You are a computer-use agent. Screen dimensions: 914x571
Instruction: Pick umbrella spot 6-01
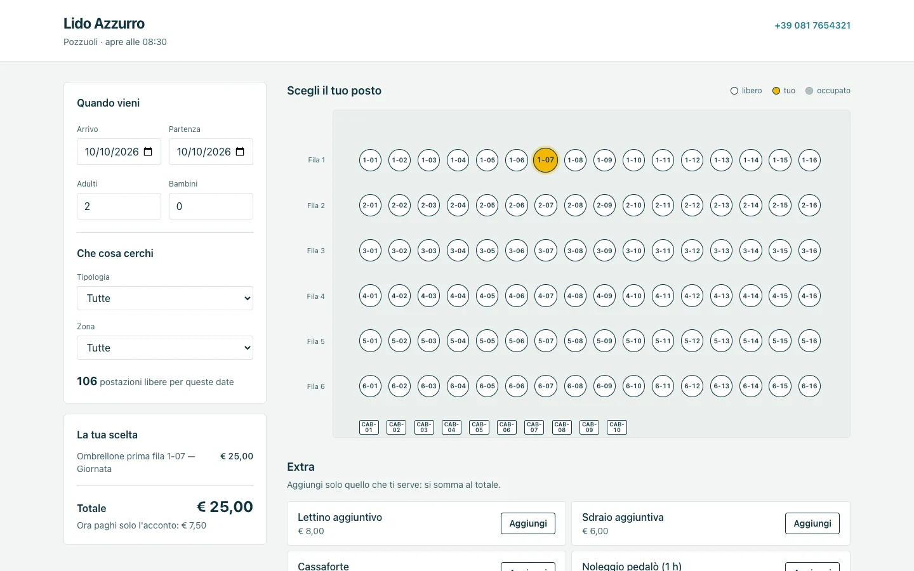click(x=370, y=386)
